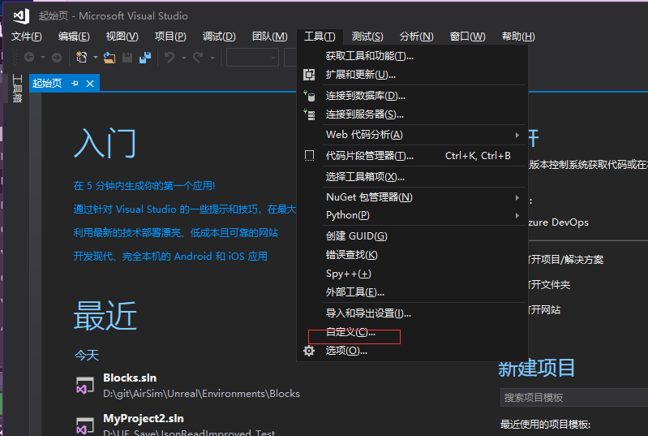Click the MyProject2.sln solution file icon
Image resolution: width=648 pixels, height=436 pixels.
click(85, 426)
